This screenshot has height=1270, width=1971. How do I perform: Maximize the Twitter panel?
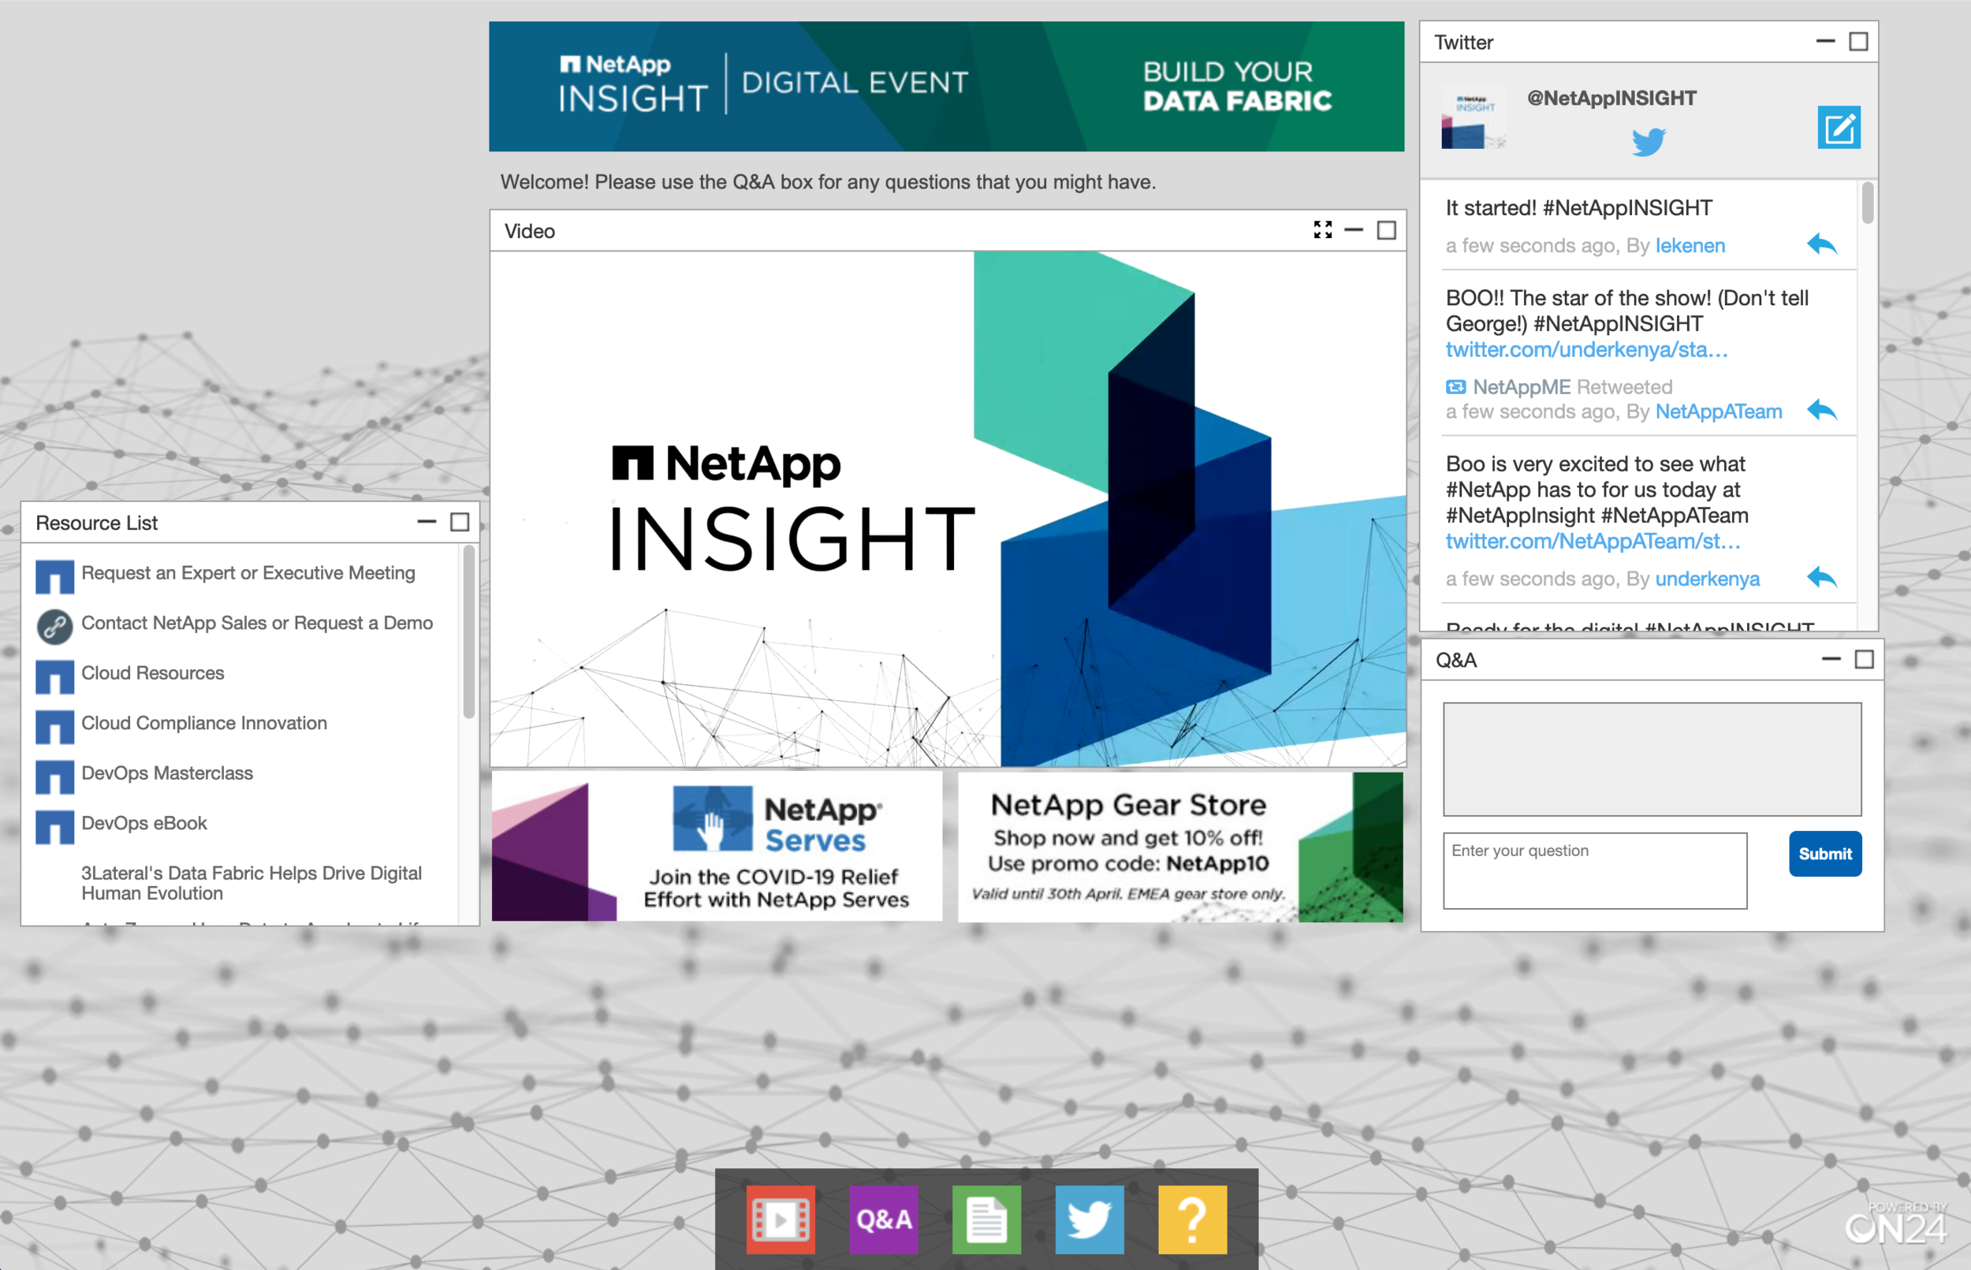coord(1858,41)
